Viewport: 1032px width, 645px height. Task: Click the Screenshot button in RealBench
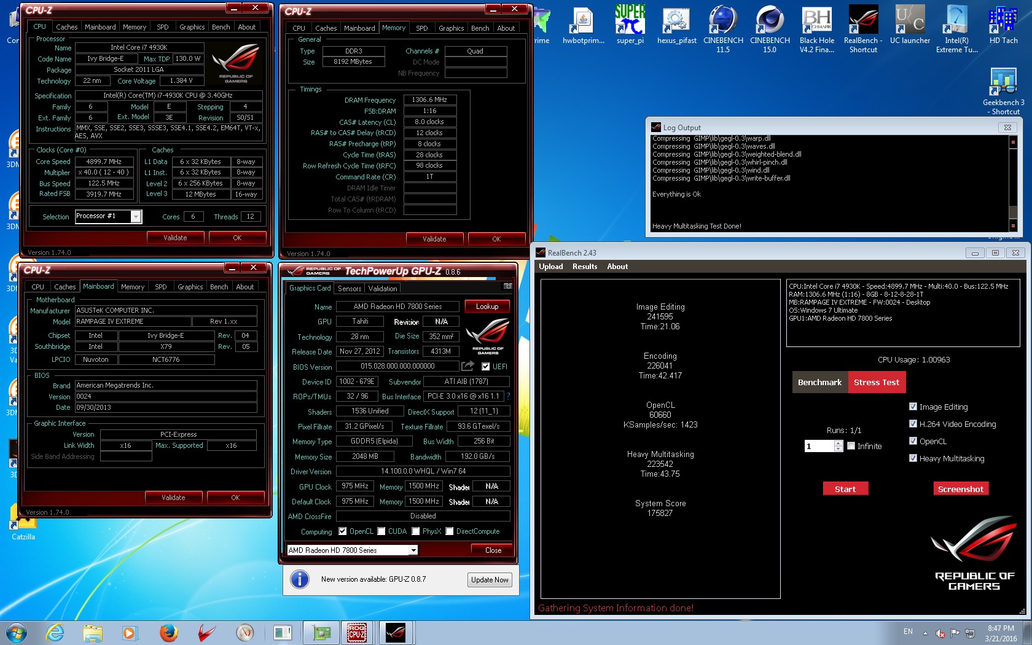(961, 489)
